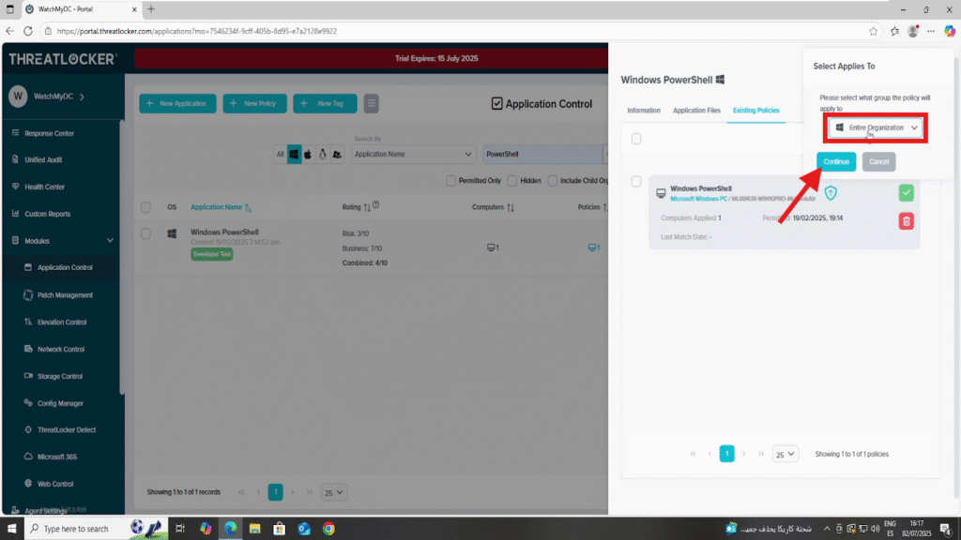Open the list menu icon beside New Tag
Screen dimensions: 961x540
[x=372, y=103]
